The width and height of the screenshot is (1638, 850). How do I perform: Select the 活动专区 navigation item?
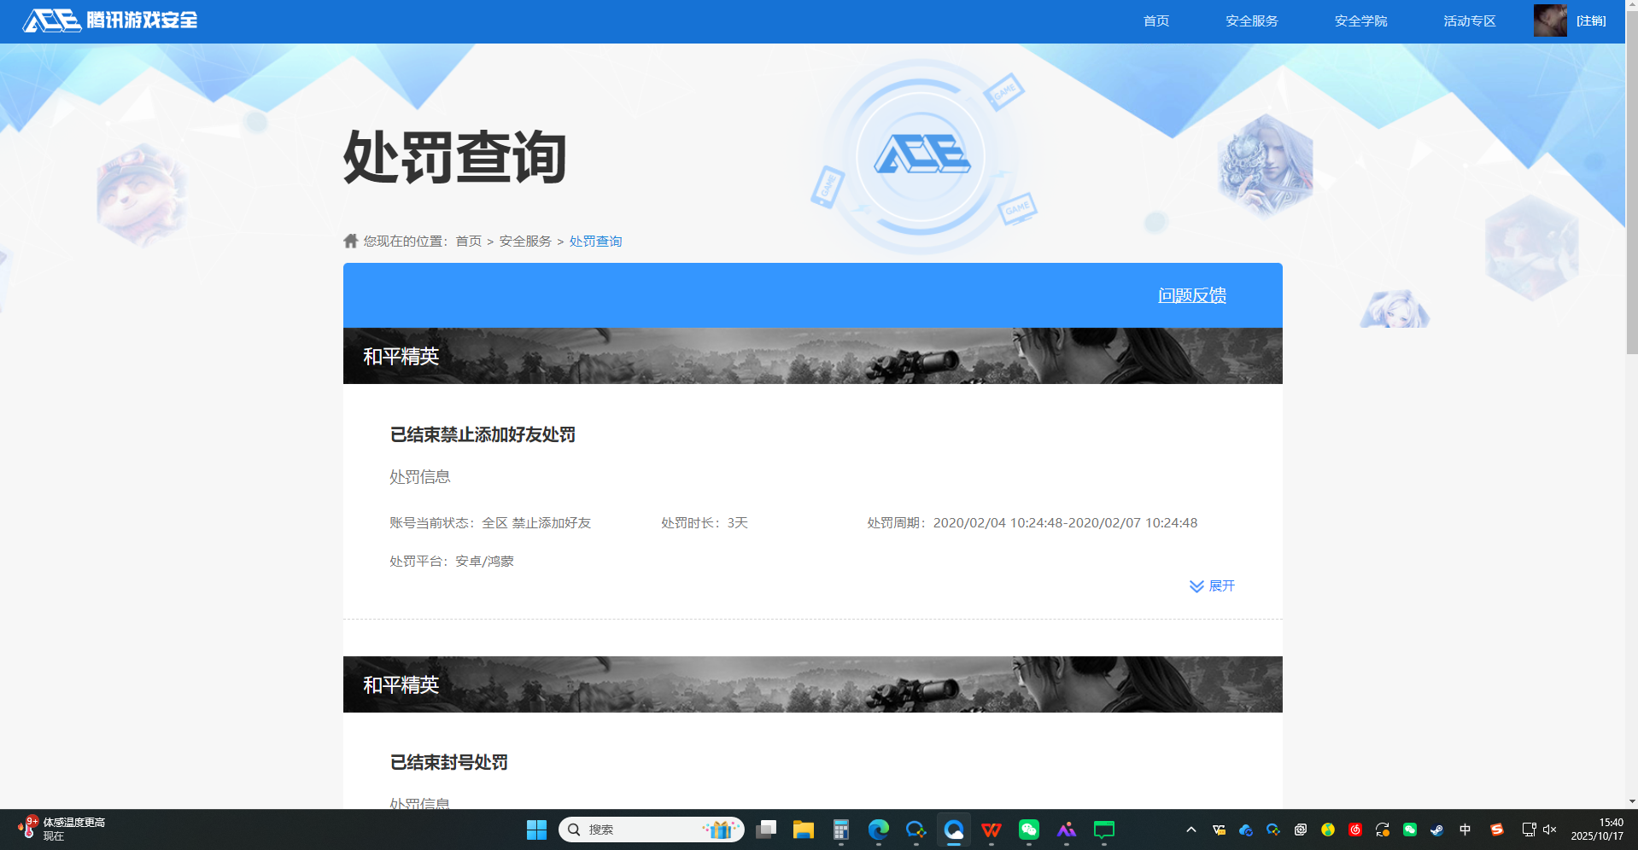[1469, 20]
